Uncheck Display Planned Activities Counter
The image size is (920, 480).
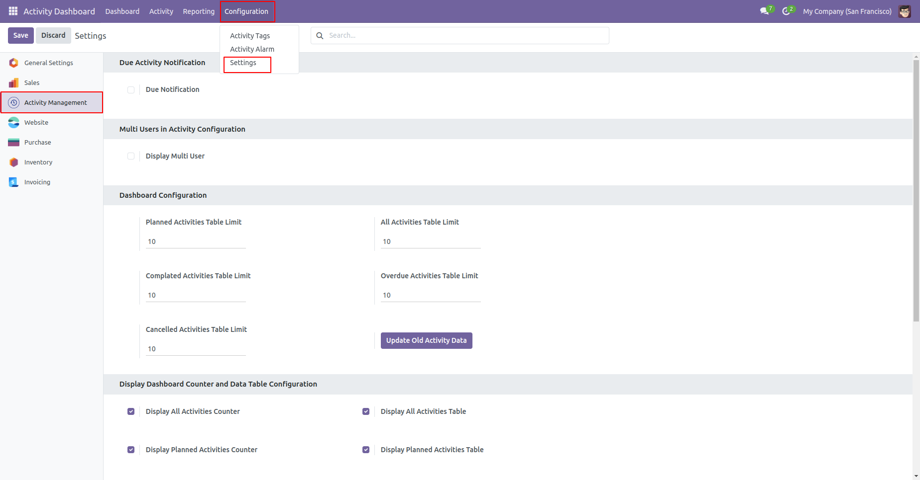pyautogui.click(x=131, y=450)
